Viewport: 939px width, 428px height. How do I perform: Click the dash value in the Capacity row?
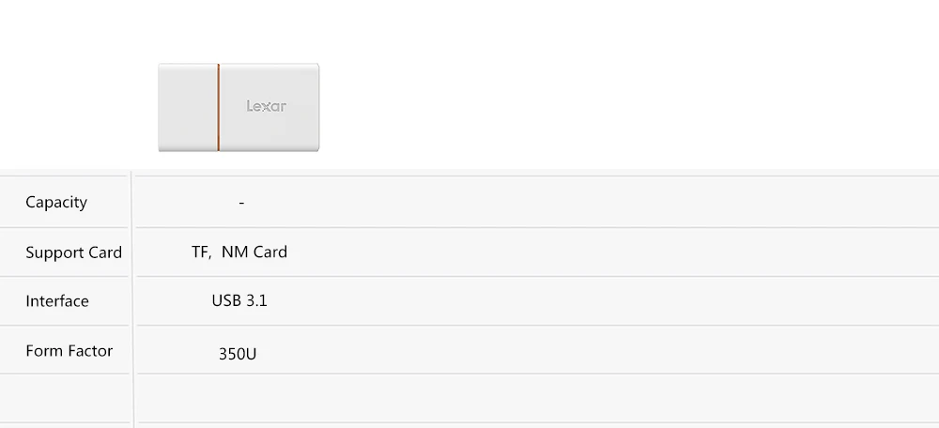241,203
